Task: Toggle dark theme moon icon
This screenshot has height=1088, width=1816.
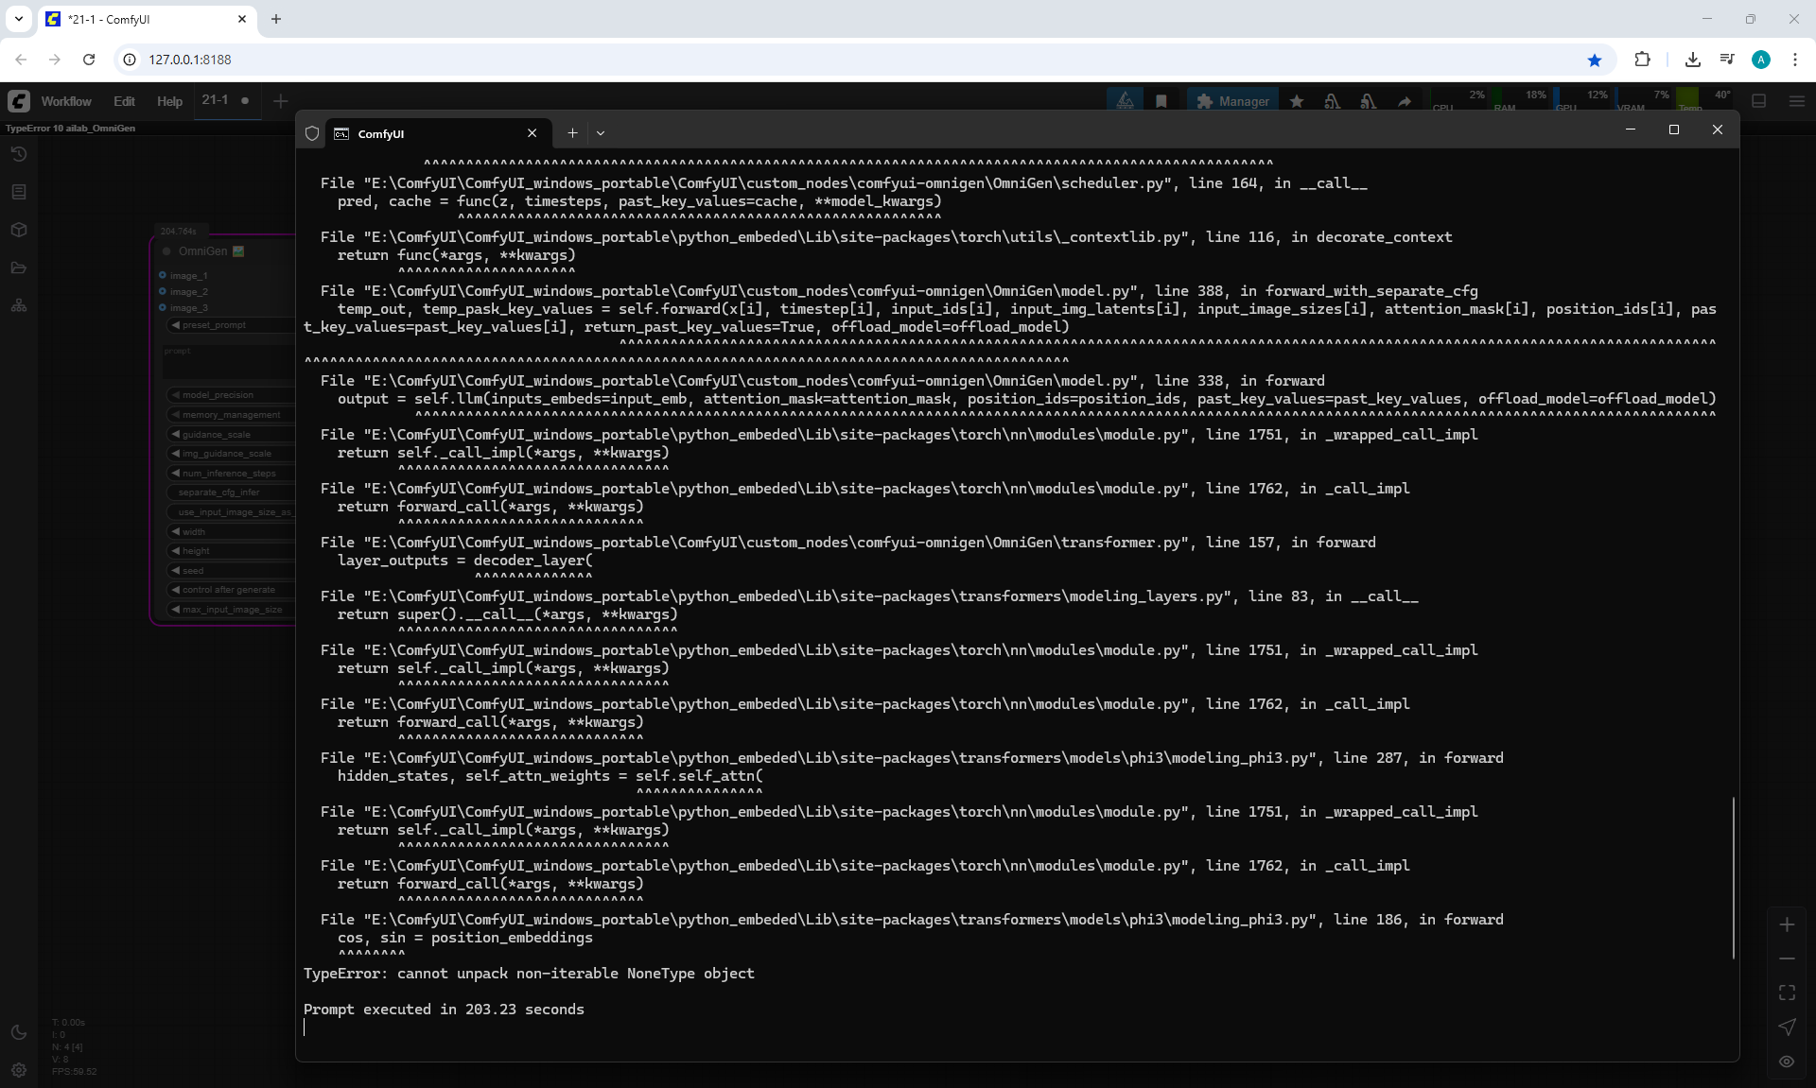Action: 19,1032
